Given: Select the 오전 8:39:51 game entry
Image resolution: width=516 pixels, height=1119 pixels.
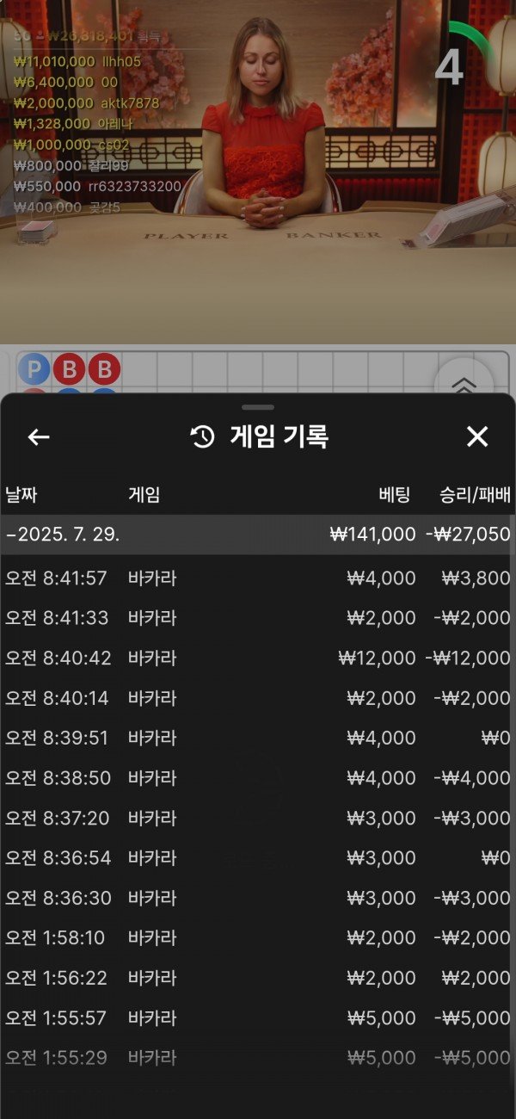Looking at the screenshot, I should point(258,739).
